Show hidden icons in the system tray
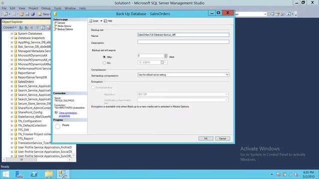This screenshot has width=319, height=179. [272, 175]
